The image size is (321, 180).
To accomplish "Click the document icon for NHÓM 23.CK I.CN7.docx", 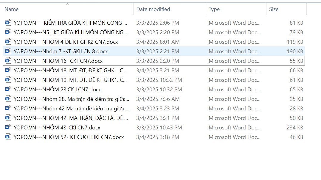I will click(x=8, y=90).
